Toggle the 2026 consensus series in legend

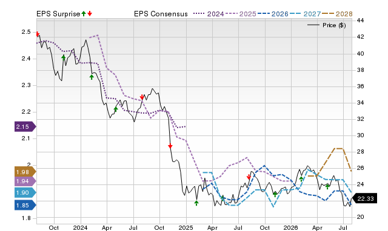[x=273, y=14]
